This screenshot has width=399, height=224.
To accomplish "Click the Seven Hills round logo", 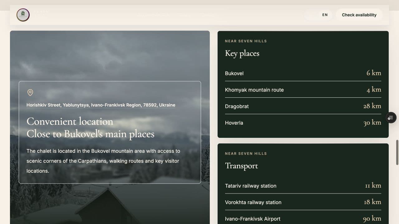I will (x=23, y=15).
